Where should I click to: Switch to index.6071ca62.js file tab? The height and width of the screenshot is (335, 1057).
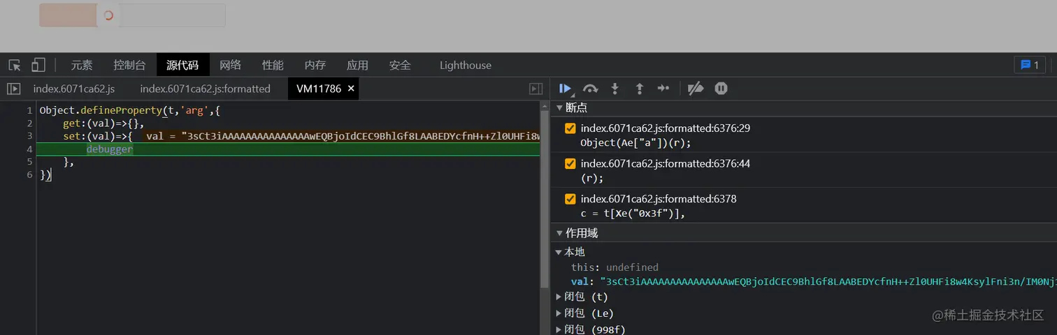[x=73, y=89]
